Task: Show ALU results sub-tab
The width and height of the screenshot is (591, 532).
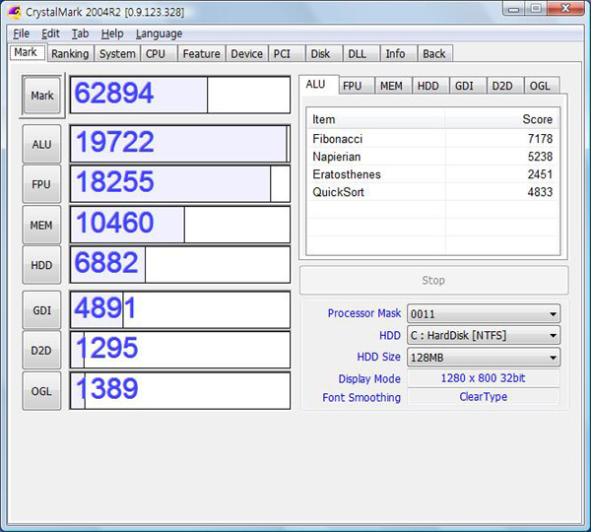Action: pos(318,84)
